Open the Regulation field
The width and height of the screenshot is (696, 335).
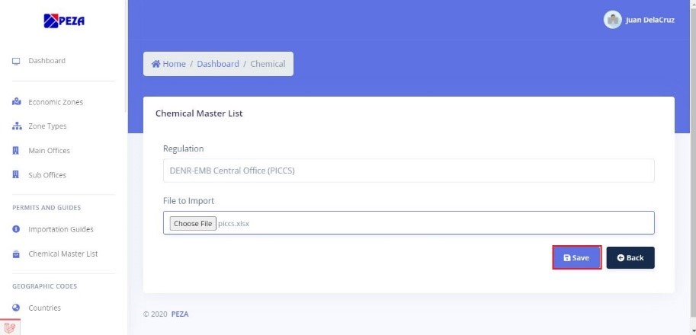(x=409, y=171)
